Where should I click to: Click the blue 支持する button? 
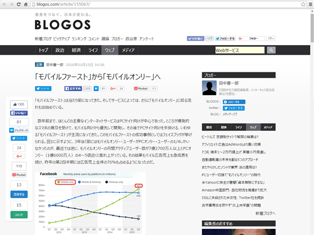(x=19, y=195)
